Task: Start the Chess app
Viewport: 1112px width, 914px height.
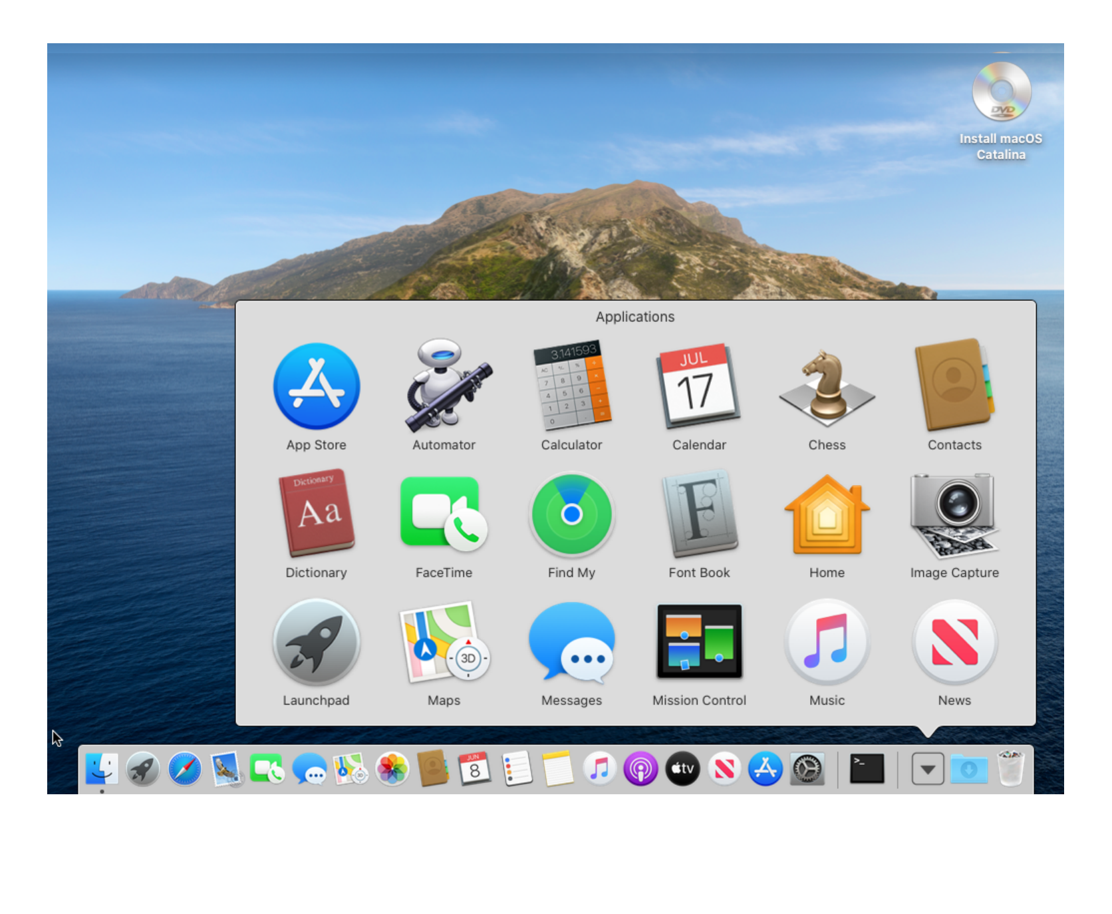Action: click(x=827, y=388)
